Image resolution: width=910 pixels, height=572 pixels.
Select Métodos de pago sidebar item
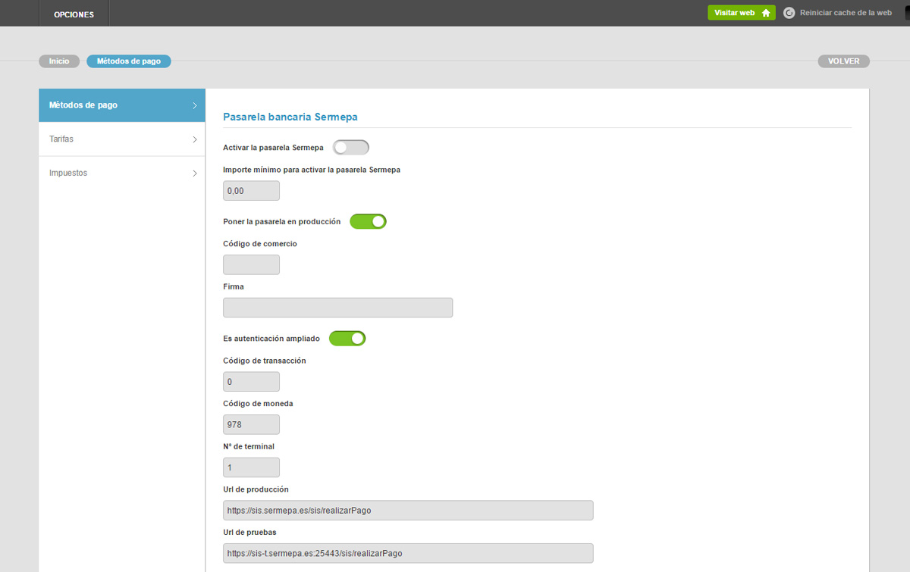pos(122,105)
